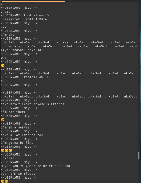The width and height of the screenshot is (141, 183).
Task: Click the orange tab indicator at top
Action: [x=34, y=1]
